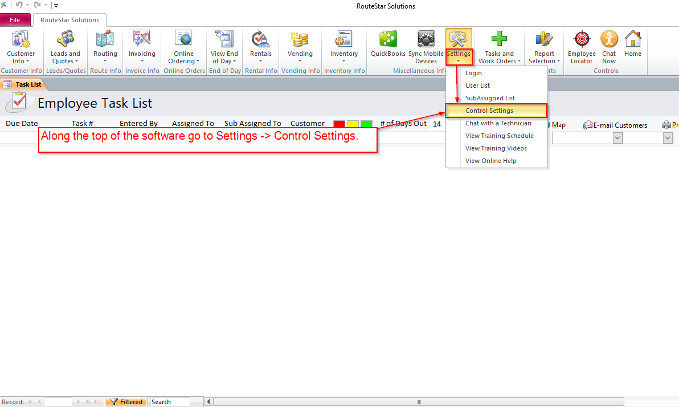The width and height of the screenshot is (679, 407).
Task: Toggle the Filtered button in record bar
Action: click(126, 402)
